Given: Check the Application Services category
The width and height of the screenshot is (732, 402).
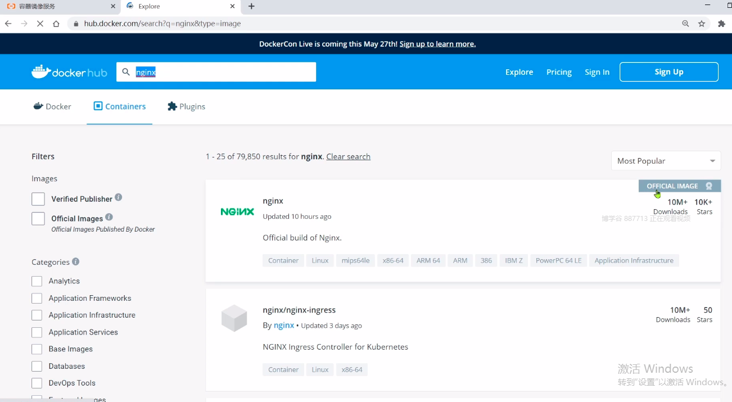Looking at the screenshot, I should [x=37, y=332].
